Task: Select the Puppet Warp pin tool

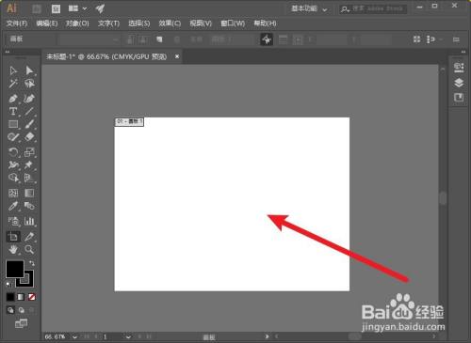Action: (x=29, y=164)
